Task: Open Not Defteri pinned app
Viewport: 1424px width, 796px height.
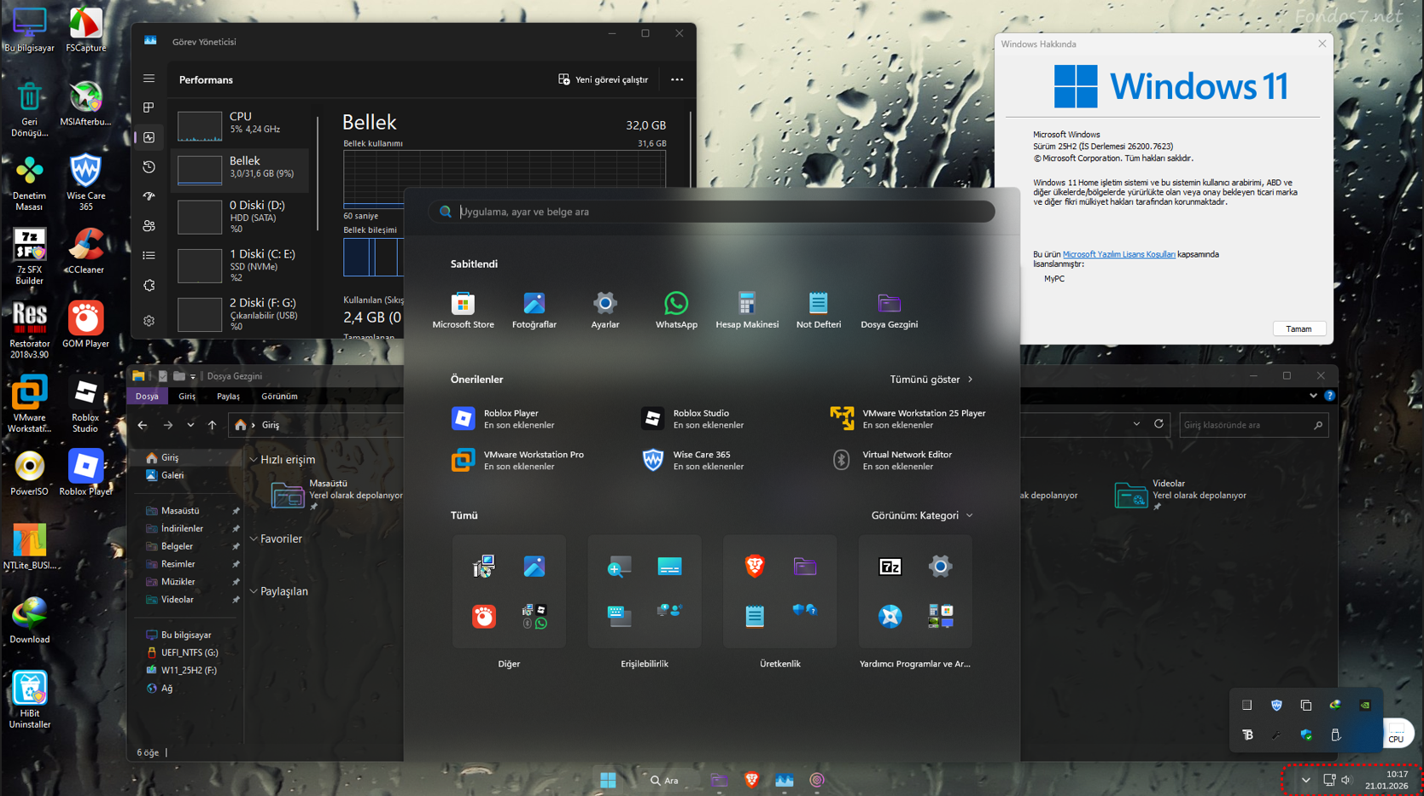Action: coord(818,311)
